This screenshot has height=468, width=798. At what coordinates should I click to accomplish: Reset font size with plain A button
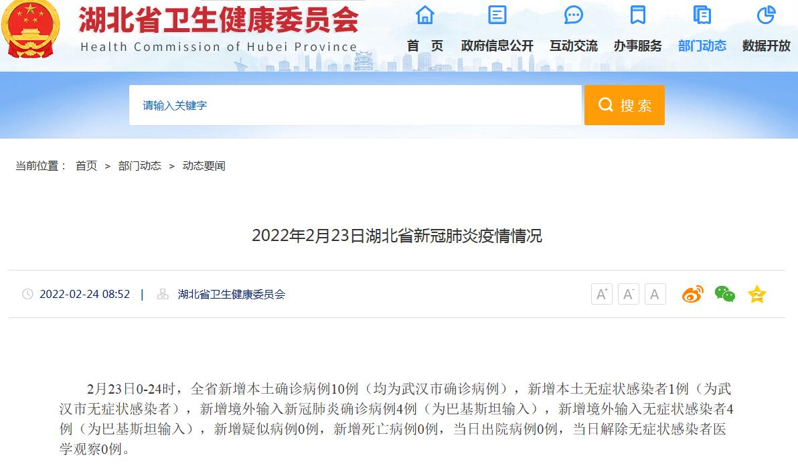(x=655, y=294)
